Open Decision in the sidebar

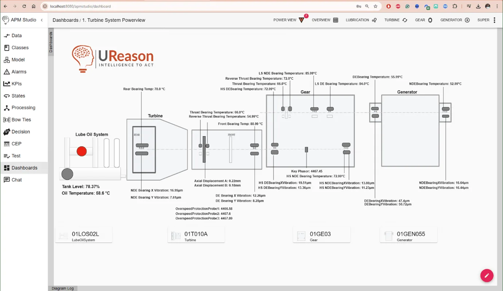pos(24,132)
